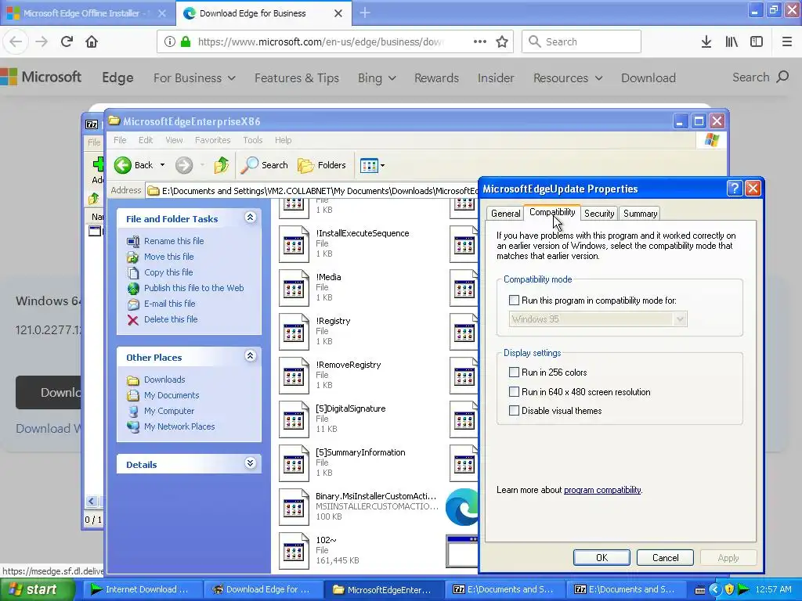Go to the browser home page icon
Viewport: 802px width, 601px height.
pos(92,41)
